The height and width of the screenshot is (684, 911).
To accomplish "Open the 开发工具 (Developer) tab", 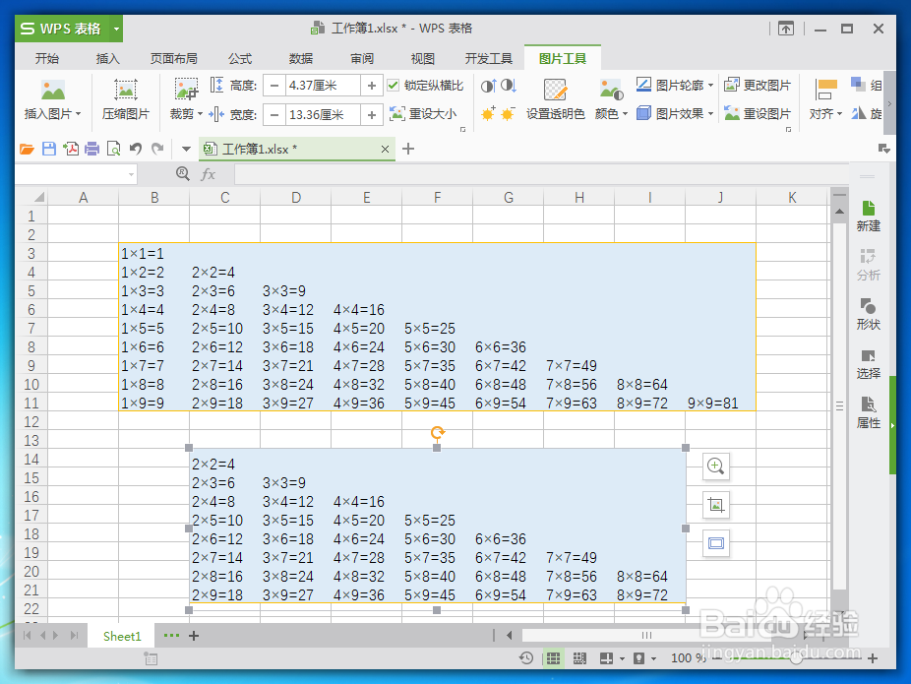I will pyautogui.click(x=489, y=58).
